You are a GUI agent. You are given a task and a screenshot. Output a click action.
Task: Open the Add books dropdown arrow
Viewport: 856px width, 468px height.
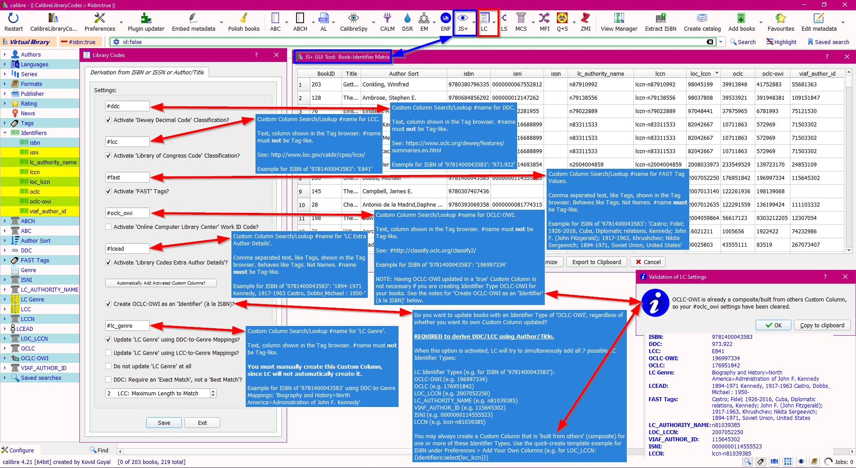[x=761, y=22]
